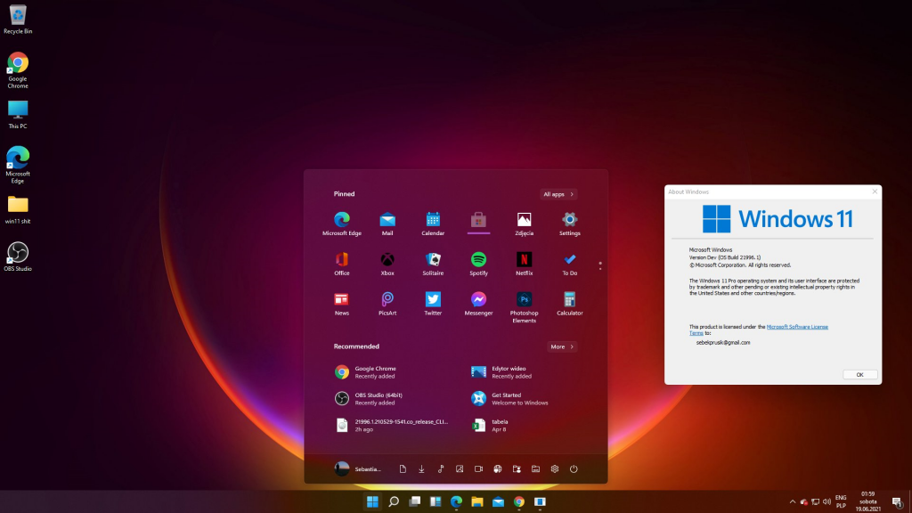The image size is (912, 513).
Task: Select the Solitaire pinned app
Action: click(x=432, y=258)
